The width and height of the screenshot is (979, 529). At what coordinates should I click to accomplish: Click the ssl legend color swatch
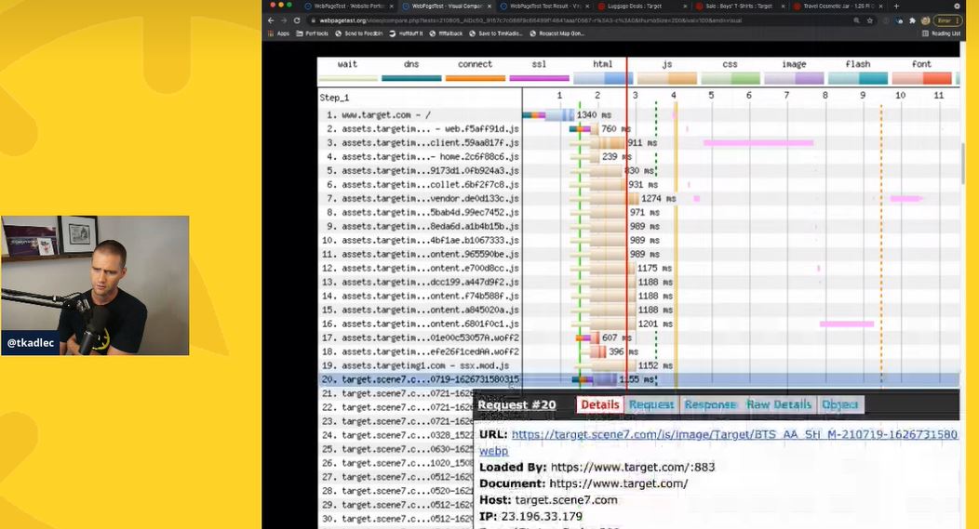click(540, 79)
